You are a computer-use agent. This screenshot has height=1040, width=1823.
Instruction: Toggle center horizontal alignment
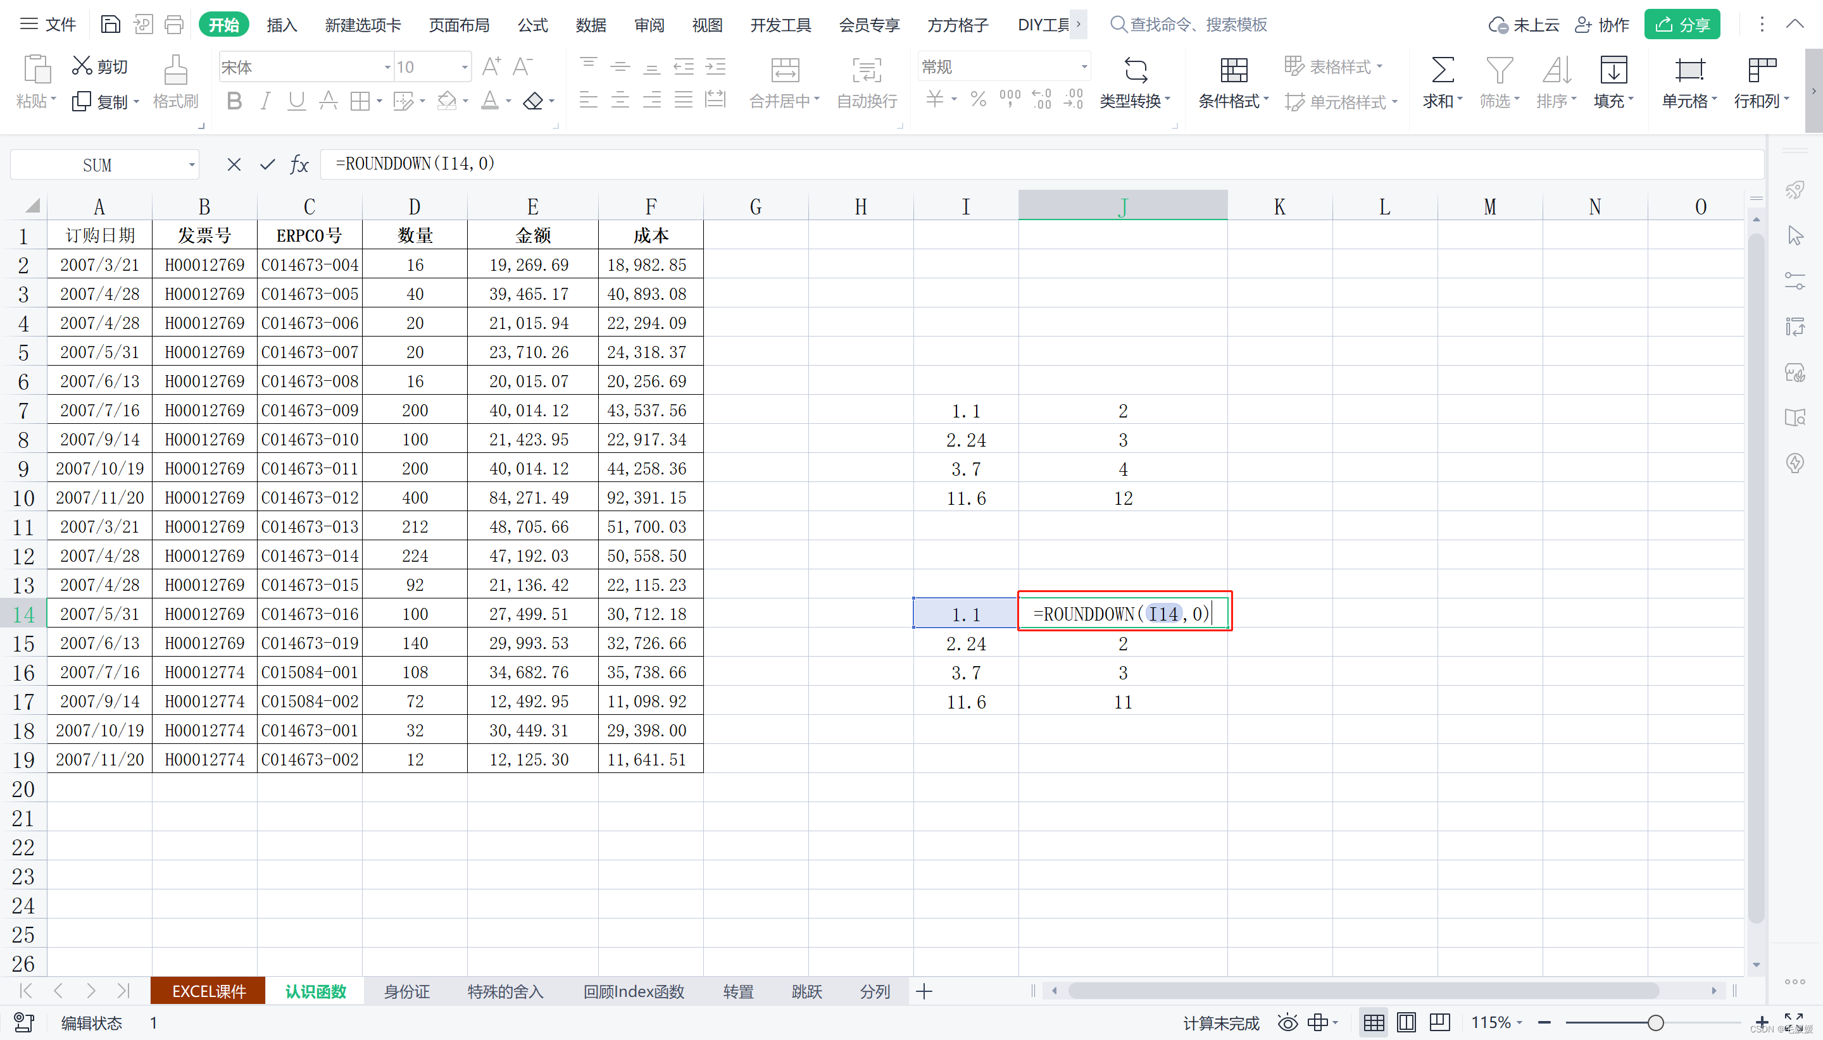coord(620,100)
